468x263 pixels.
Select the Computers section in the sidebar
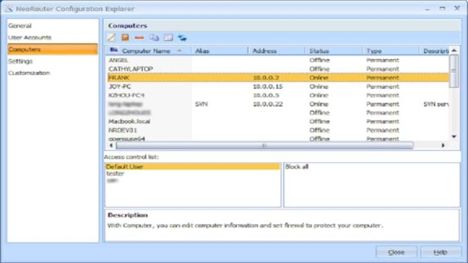52,49
